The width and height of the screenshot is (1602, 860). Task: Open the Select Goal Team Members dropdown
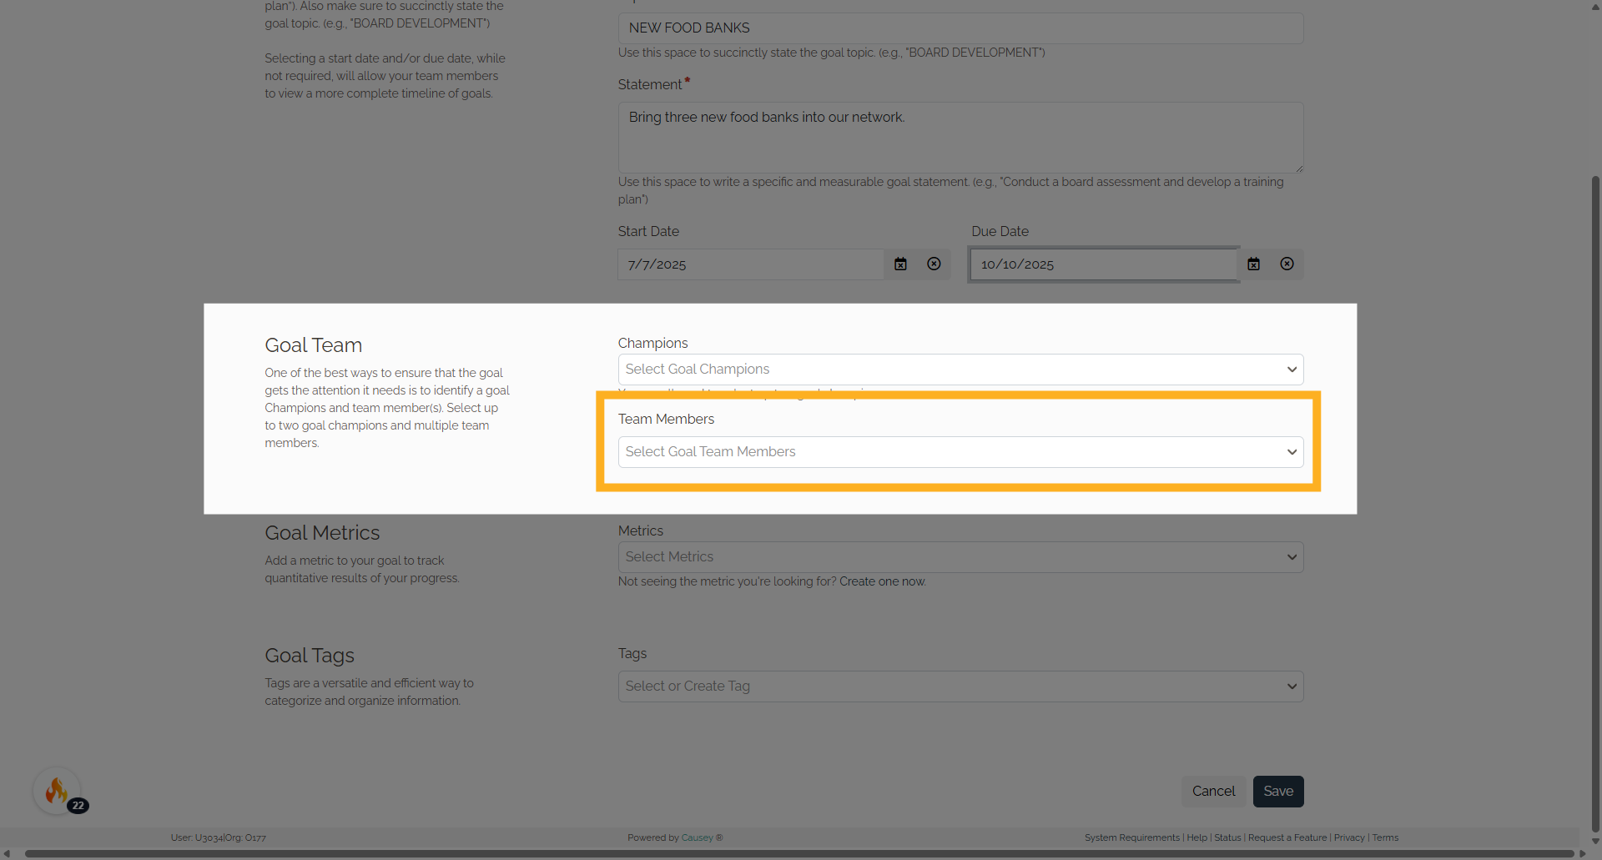[x=960, y=452]
